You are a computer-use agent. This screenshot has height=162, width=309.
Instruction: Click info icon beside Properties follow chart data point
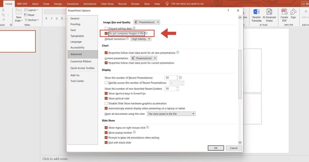178,52
